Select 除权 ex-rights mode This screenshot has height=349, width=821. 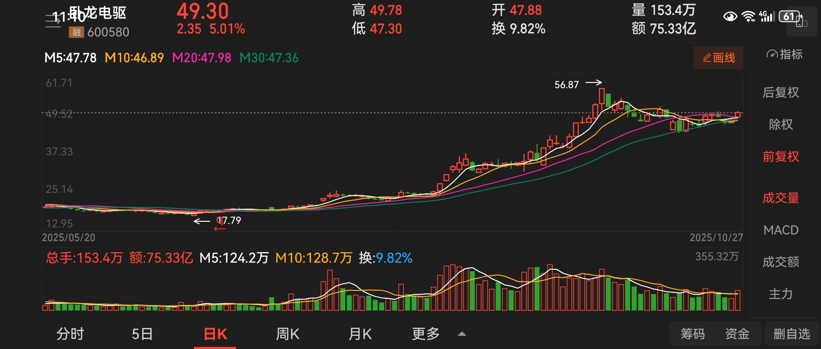pos(780,124)
